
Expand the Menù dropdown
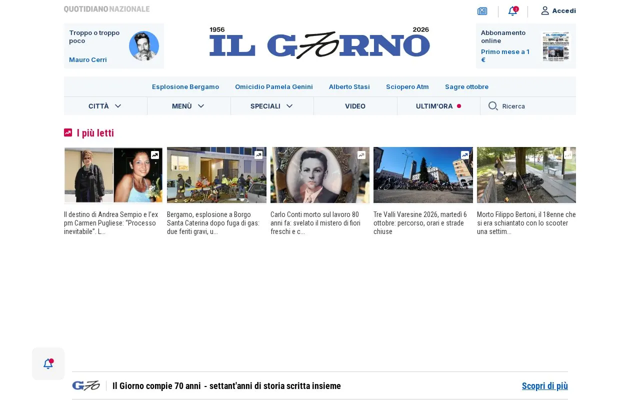(x=189, y=106)
